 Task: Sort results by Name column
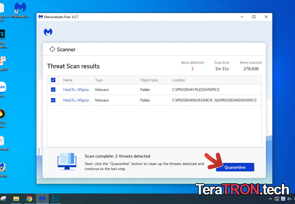[x=68, y=80]
